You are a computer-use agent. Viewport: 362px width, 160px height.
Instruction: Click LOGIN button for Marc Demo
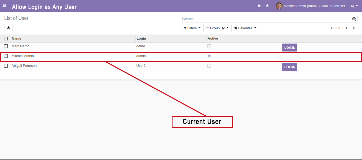point(289,48)
